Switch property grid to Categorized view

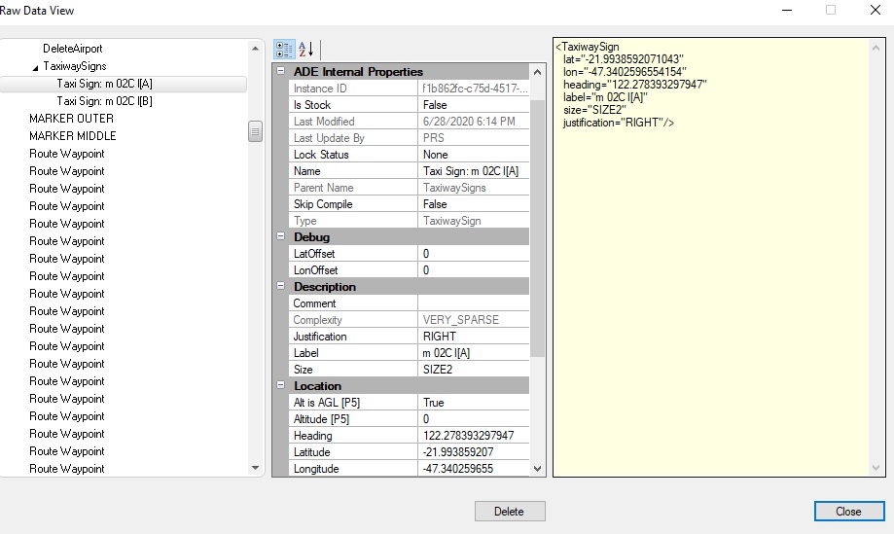(x=285, y=50)
